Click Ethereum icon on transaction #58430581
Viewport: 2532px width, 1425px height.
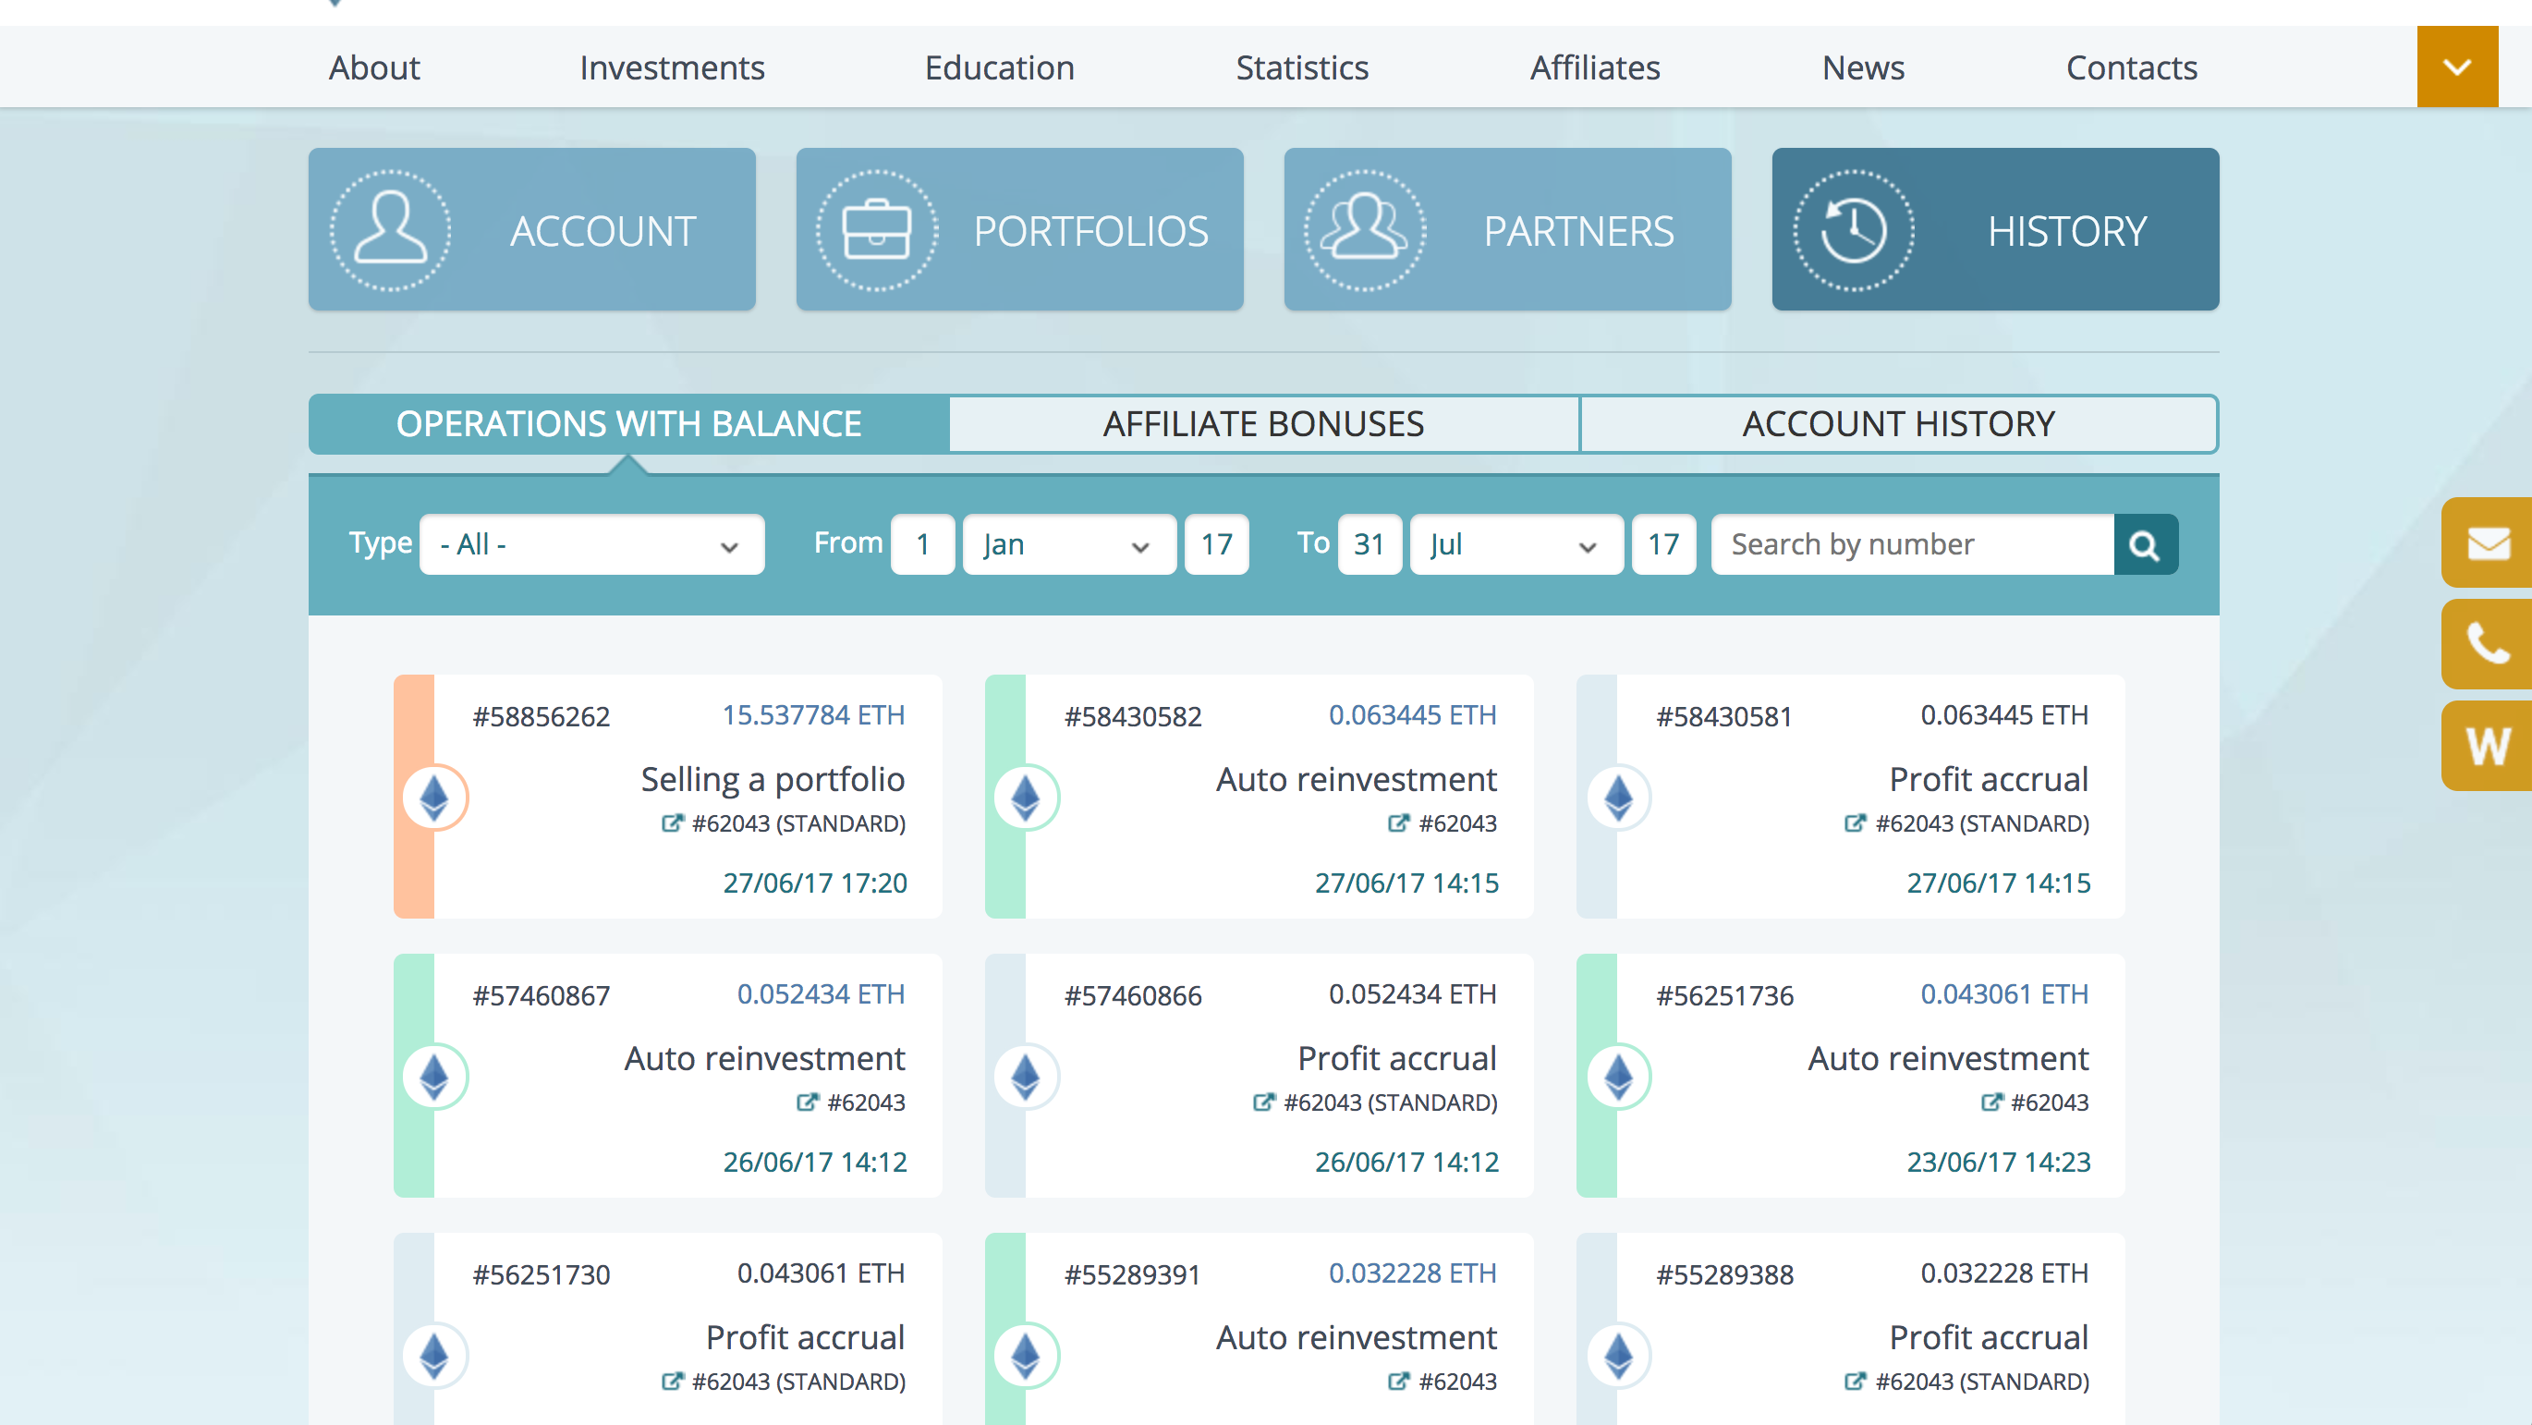tap(1619, 797)
